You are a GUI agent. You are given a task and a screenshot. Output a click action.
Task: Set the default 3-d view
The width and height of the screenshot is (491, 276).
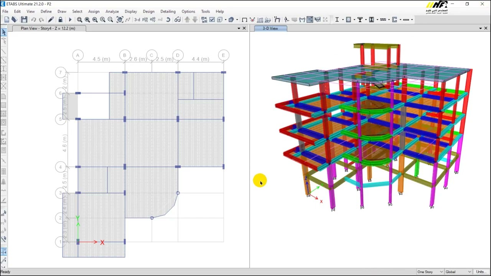(137, 20)
